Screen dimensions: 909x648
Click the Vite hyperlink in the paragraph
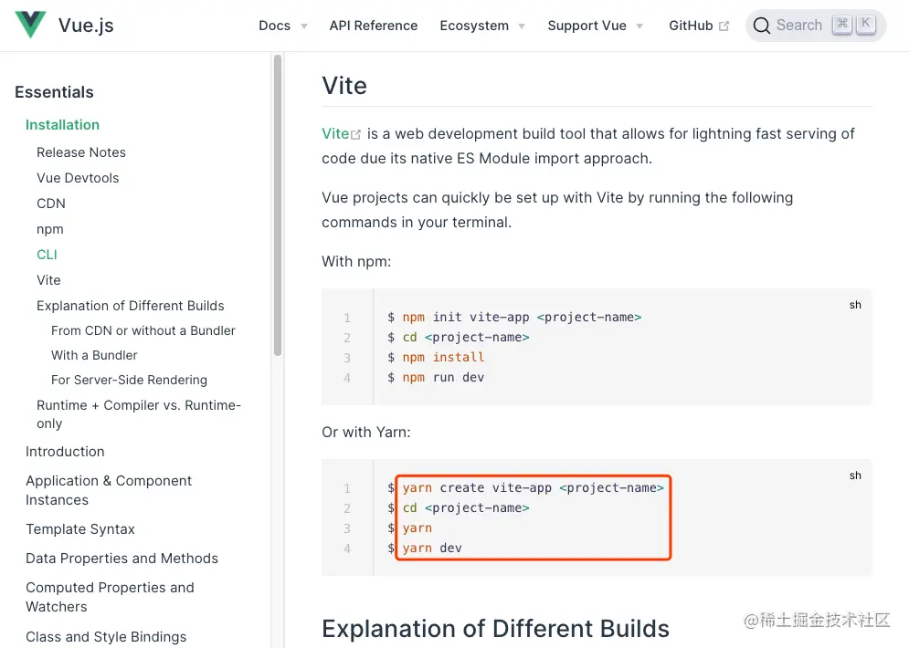335,133
